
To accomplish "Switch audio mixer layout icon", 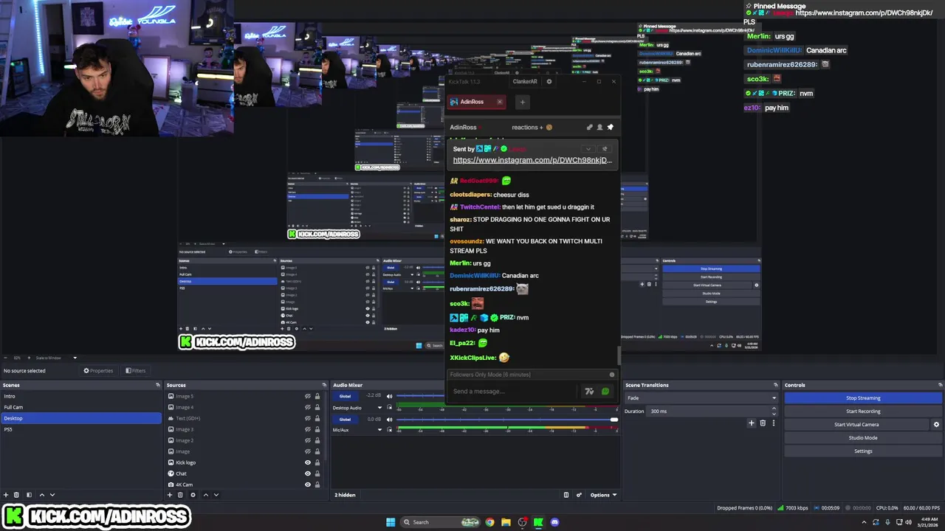I will click(566, 495).
